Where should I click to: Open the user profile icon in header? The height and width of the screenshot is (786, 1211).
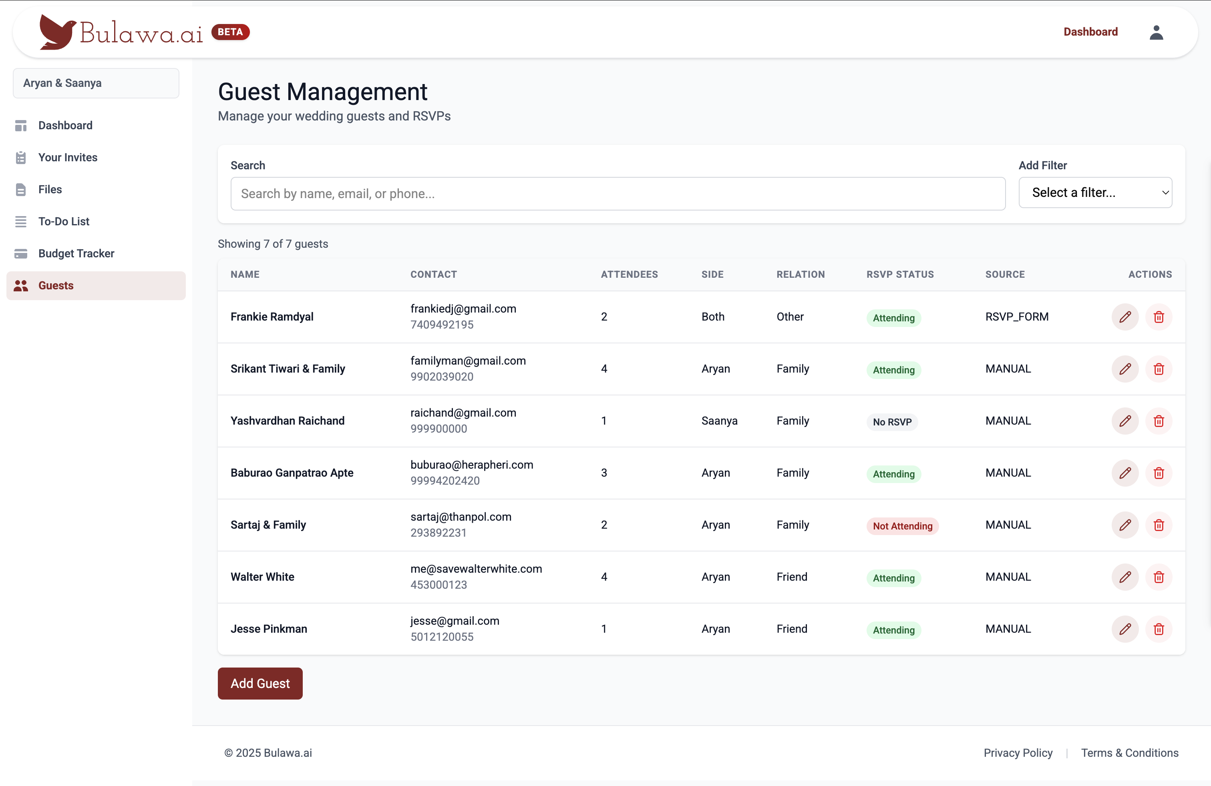coord(1156,32)
